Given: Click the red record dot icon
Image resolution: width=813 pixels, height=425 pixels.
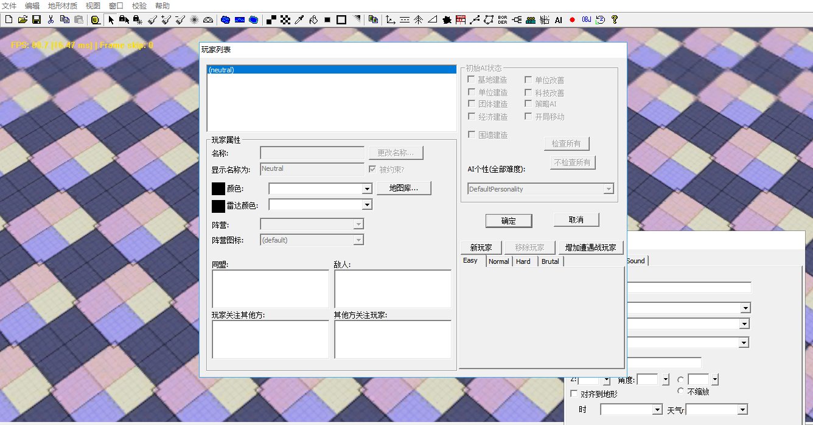Looking at the screenshot, I should point(572,19).
